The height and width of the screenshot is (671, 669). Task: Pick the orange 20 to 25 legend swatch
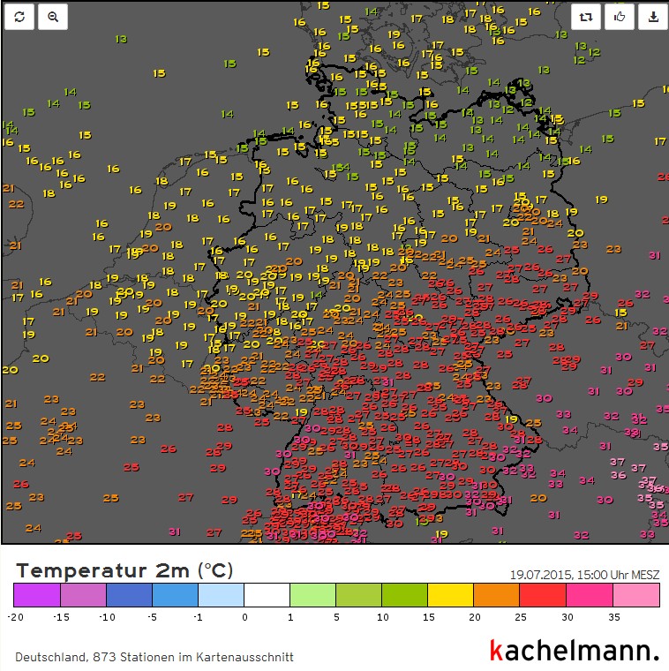tap(496, 595)
